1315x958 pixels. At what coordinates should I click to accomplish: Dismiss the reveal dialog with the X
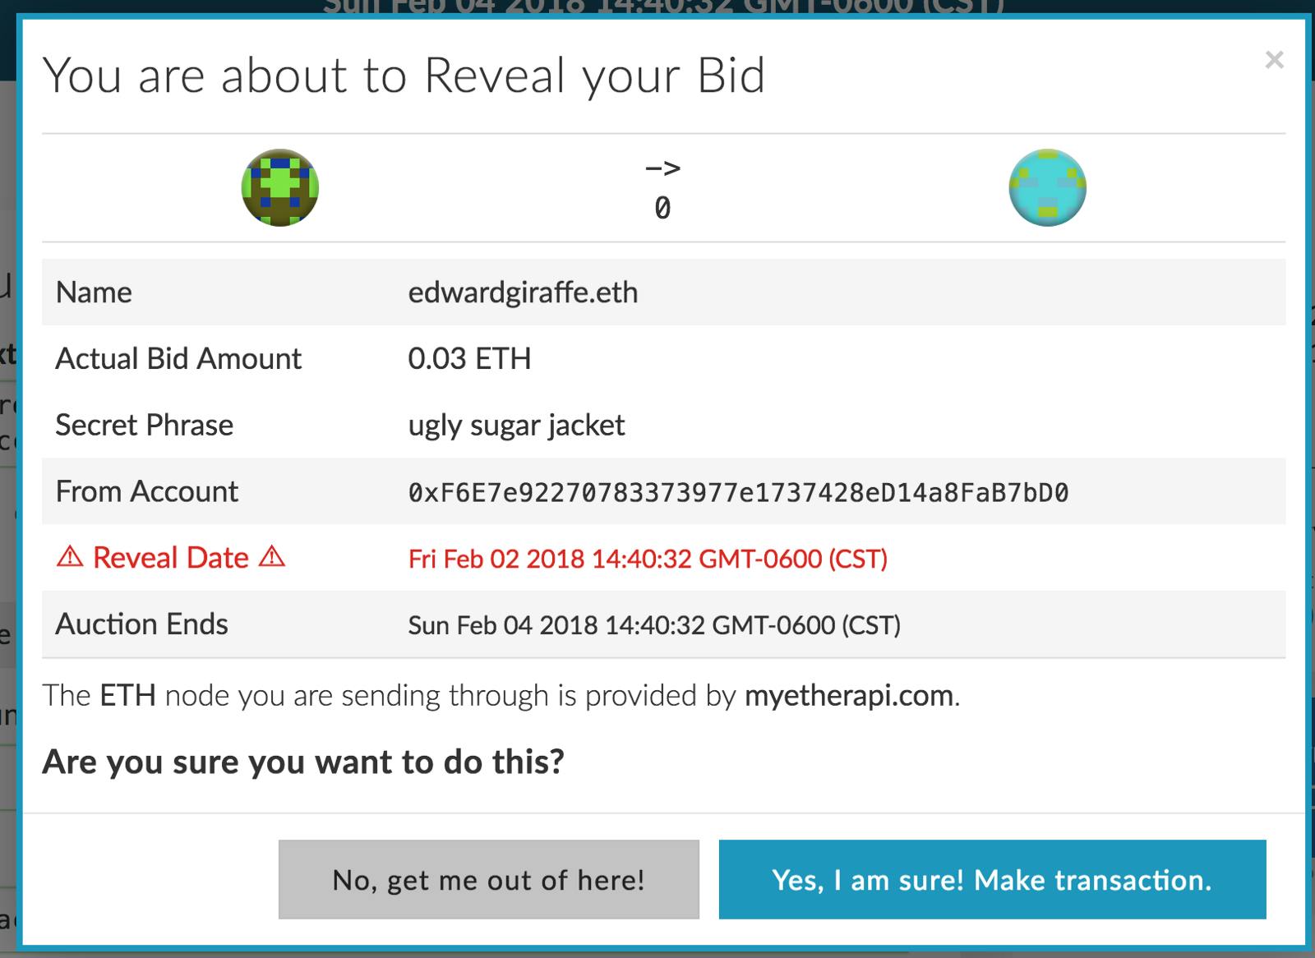point(1274,60)
